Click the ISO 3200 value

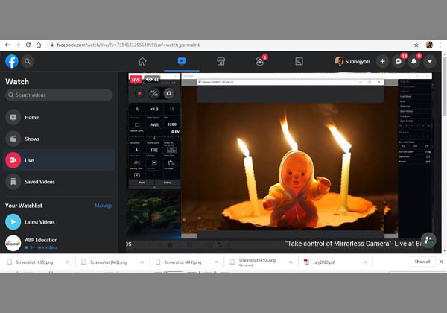coord(172,124)
